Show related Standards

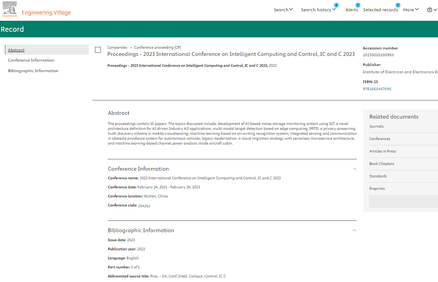coord(378,176)
